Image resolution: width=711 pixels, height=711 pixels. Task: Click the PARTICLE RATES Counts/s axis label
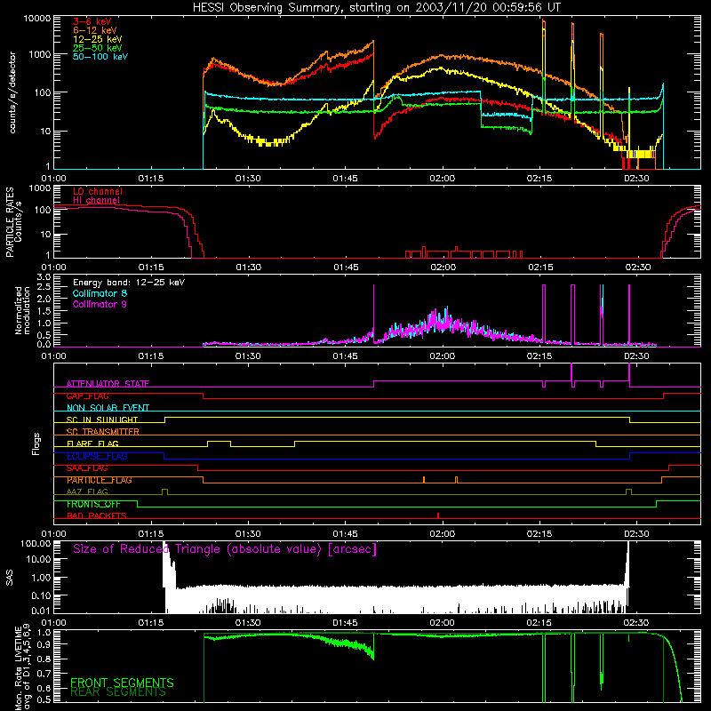point(13,222)
